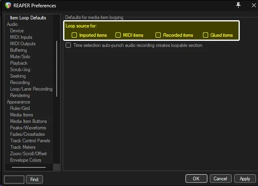Viewport: 258px width, 186px height.
Task: Click the sidebar horizontal scrollbar thumb
Action: tap(29, 167)
